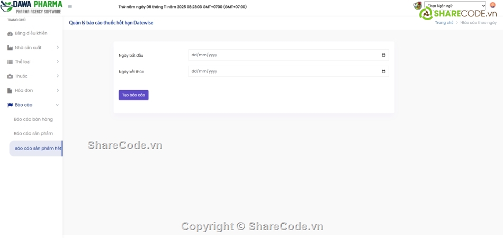
Task: Open the Chọn Ngôn ngữ language dropdown
Action: click(x=455, y=6)
